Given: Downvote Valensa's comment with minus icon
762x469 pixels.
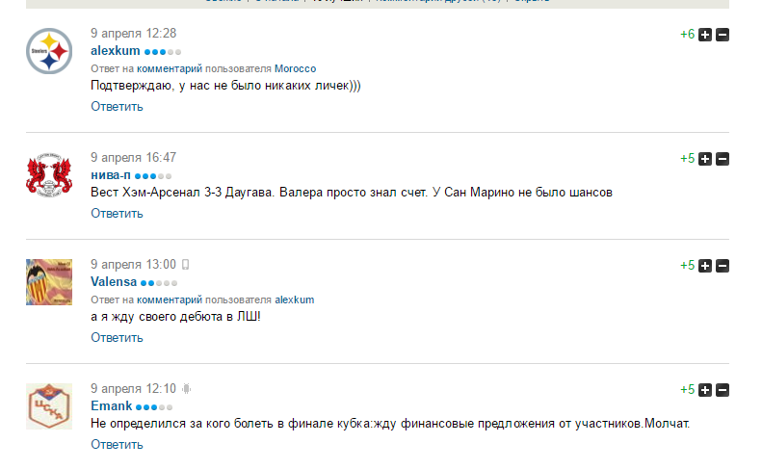Looking at the screenshot, I should tap(723, 266).
